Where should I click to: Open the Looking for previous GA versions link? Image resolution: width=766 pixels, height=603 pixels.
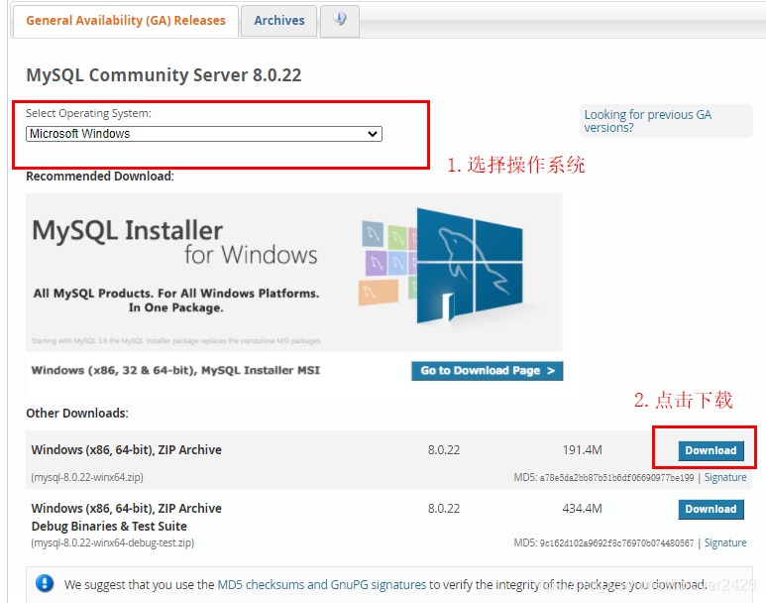pos(648,121)
